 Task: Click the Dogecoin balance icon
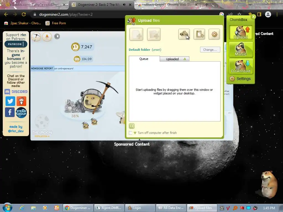(x=75, y=47)
